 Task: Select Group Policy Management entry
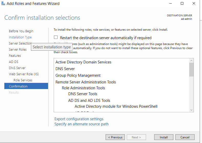78,75
